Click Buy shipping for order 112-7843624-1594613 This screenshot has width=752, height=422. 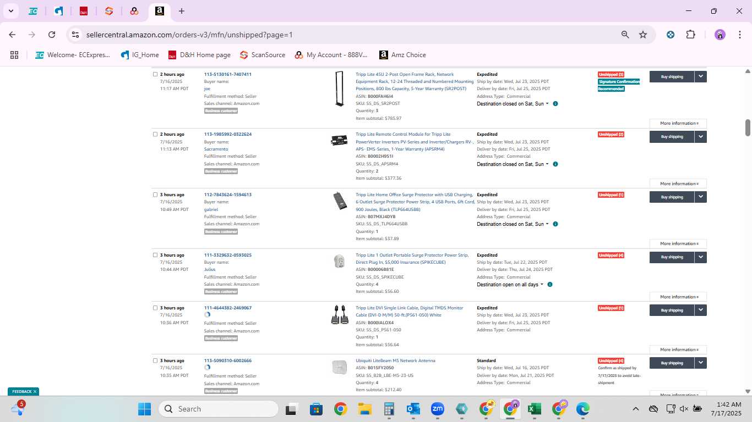click(x=672, y=197)
